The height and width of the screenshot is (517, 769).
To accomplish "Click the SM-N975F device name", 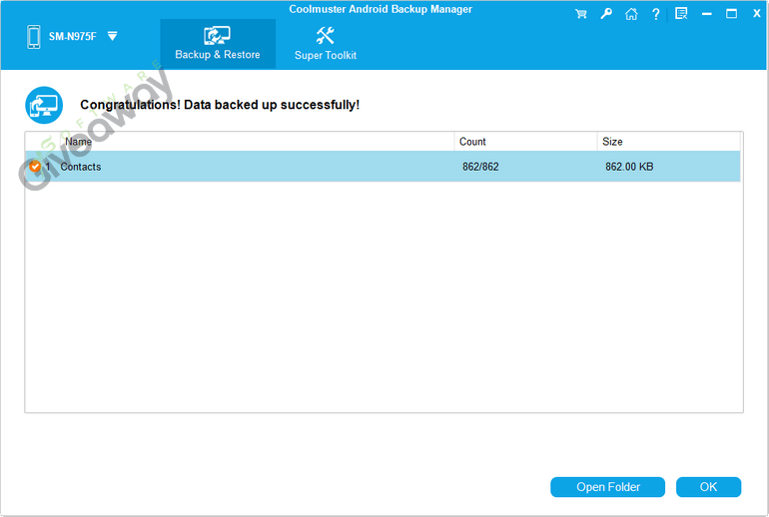I will 73,36.
